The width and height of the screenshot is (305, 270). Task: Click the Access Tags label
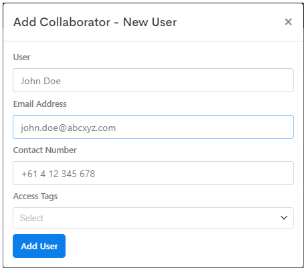pyautogui.click(x=35, y=196)
